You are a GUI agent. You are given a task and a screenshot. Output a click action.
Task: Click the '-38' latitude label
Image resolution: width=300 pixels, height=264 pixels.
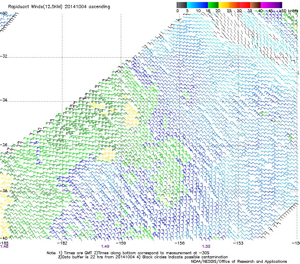pyautogui.click(x=4, y=191)
